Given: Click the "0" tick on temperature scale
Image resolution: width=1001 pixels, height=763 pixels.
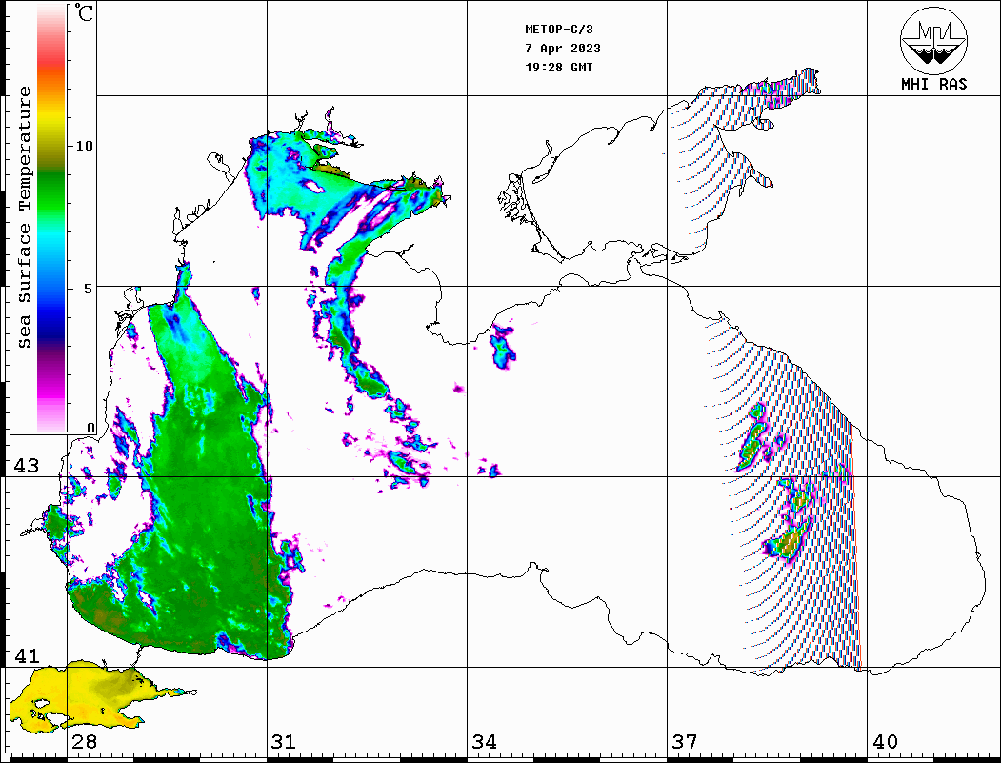Looking at the screenshot, I should (90, 428).
